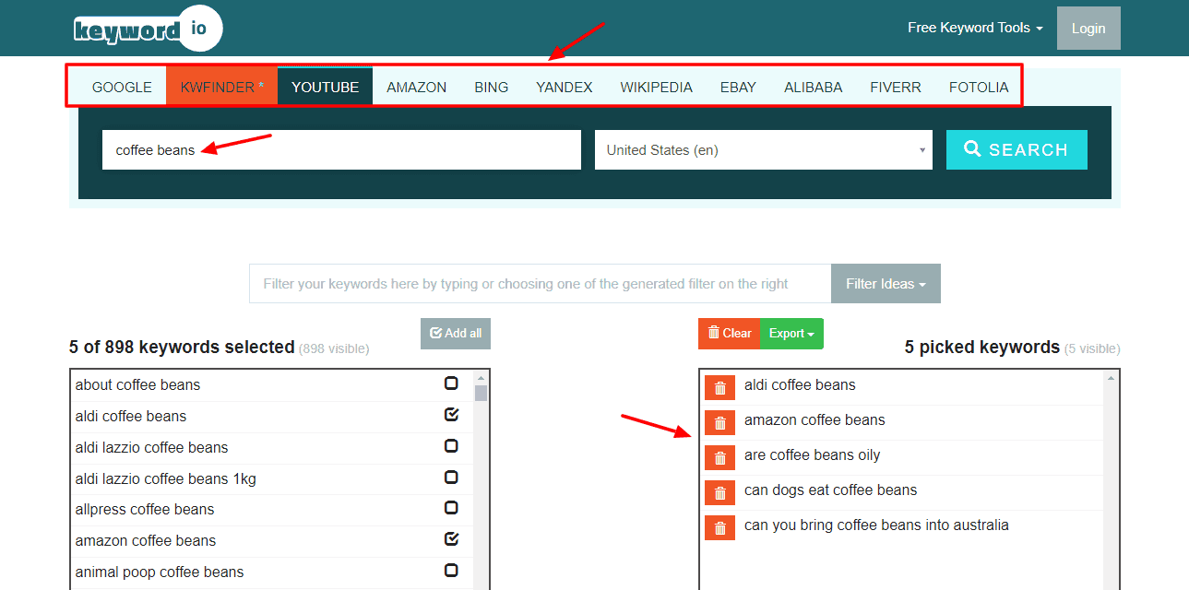
Task: Select the Wikipedia tab
Action: pos(656,88)
